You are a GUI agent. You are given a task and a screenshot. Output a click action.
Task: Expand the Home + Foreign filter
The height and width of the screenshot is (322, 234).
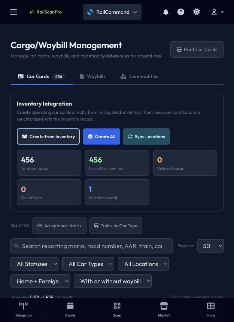(40, 281)
